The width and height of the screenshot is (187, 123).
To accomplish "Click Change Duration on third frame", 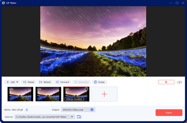I will point(74,99).
